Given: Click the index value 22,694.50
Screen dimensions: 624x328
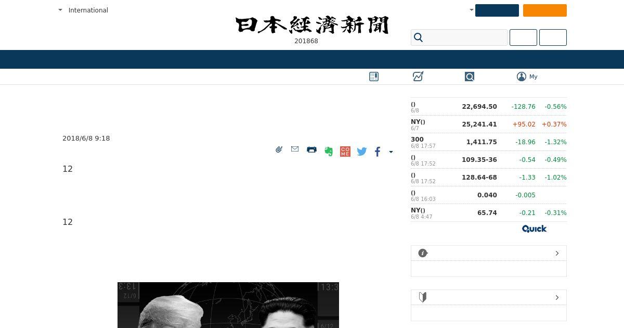Looking at the screenshot, I should coord(479,107).
